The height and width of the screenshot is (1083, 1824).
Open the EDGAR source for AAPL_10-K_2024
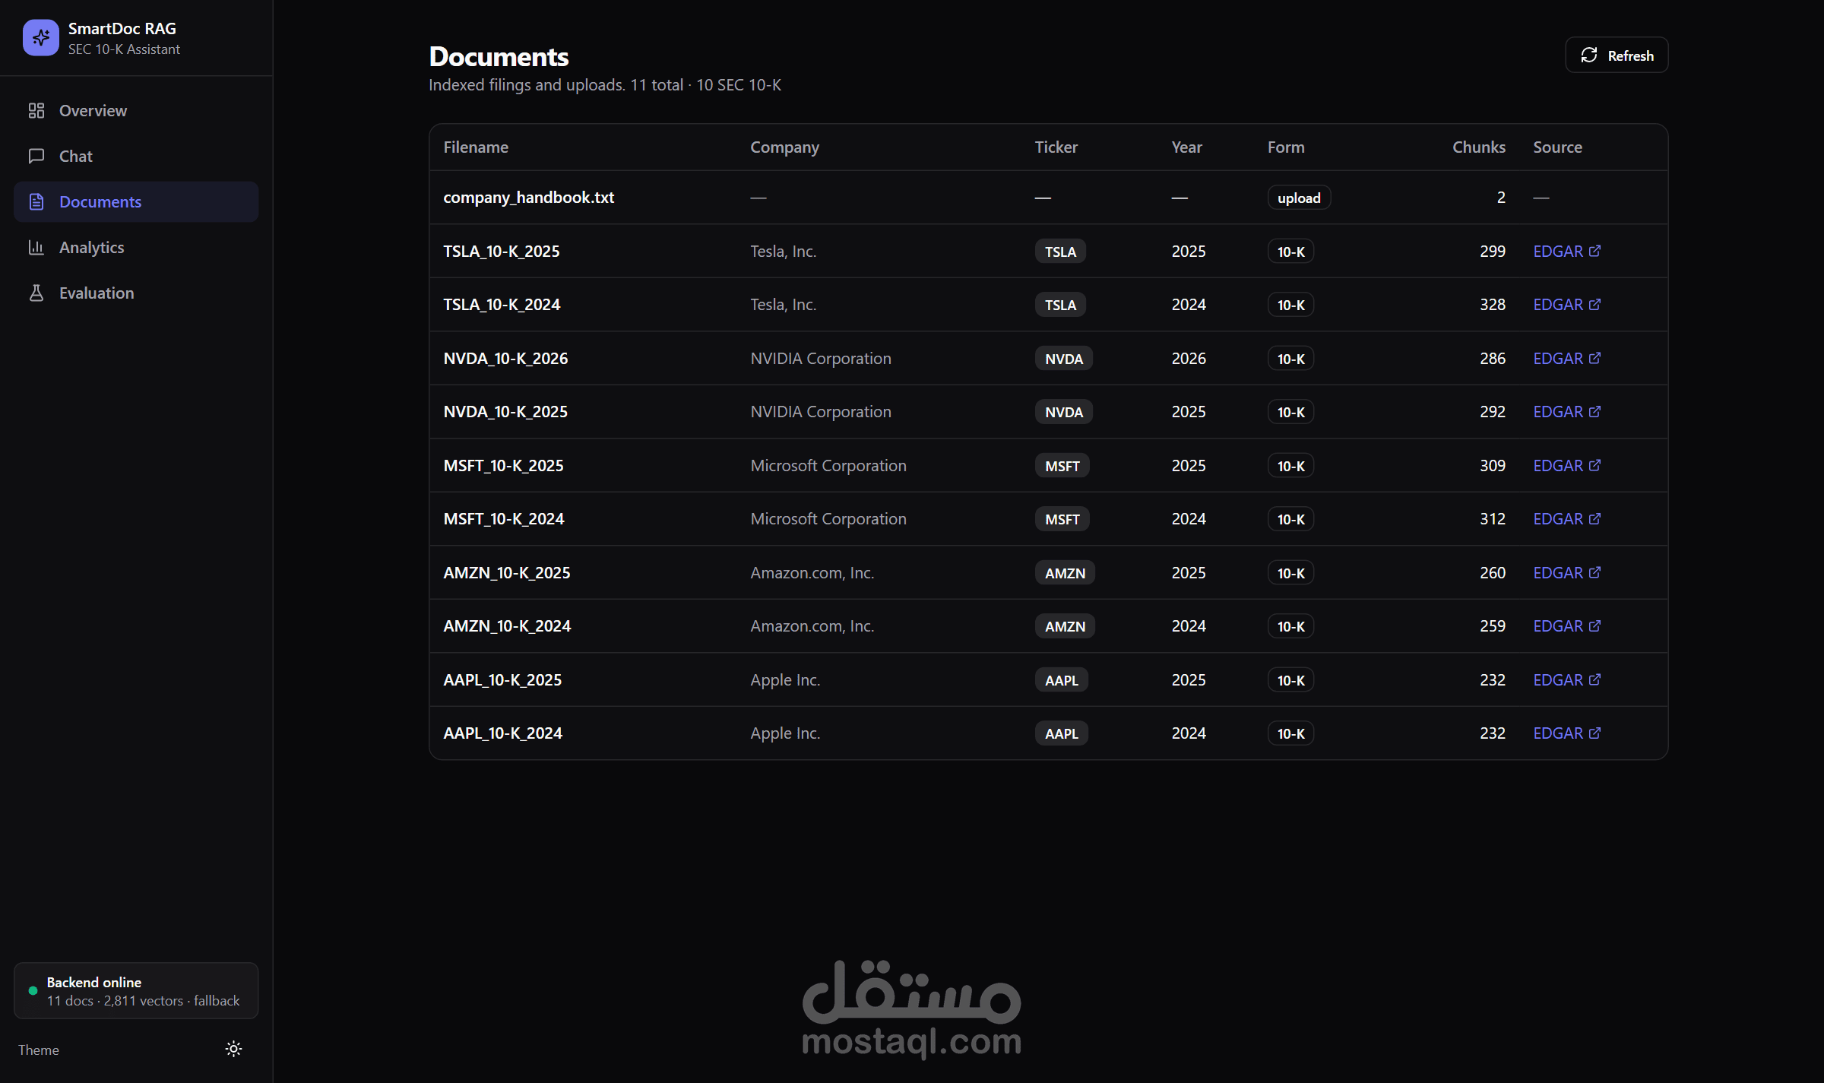coord(1566,733)
